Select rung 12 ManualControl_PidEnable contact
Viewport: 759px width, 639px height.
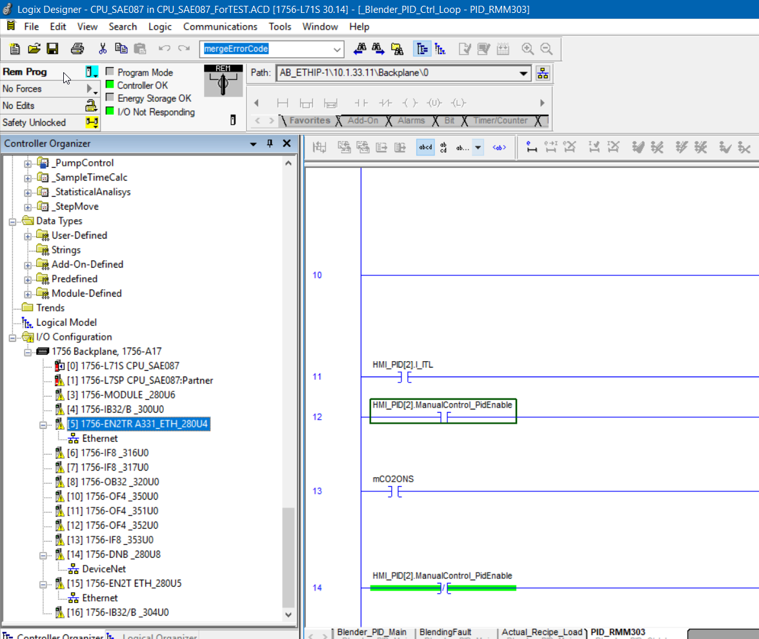pos(443,411)
